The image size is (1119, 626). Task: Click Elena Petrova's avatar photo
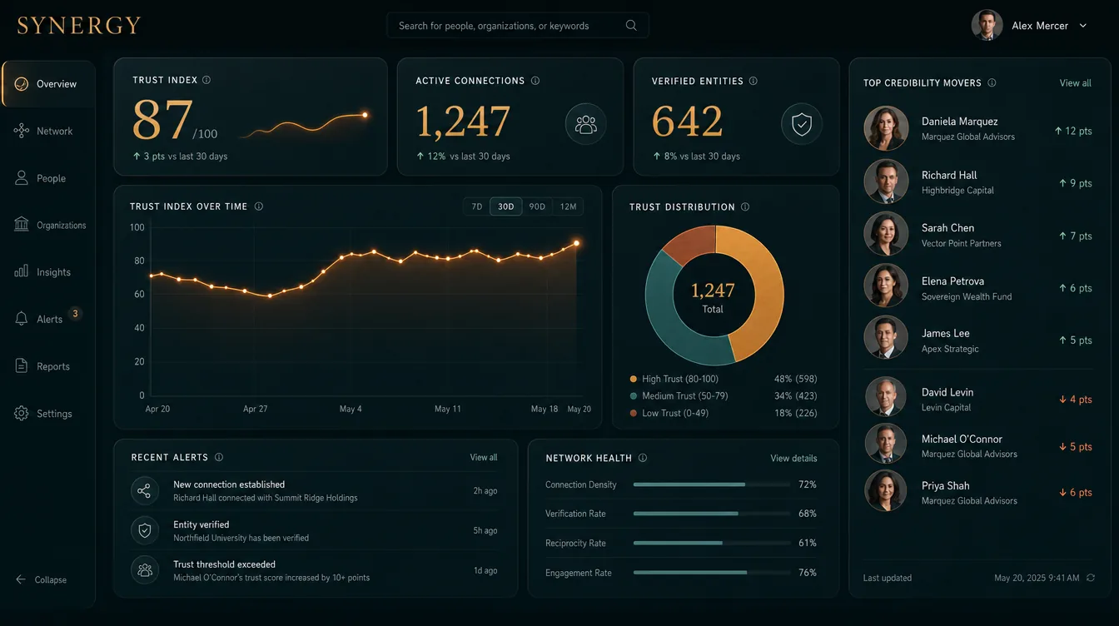click(886, 286)
